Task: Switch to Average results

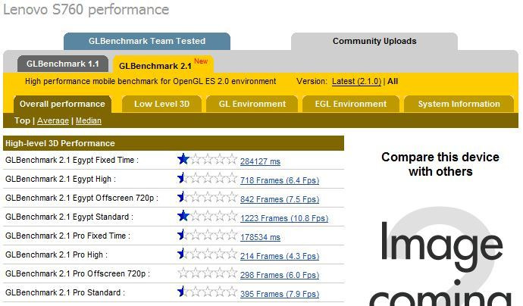Action: pos(53,120)
